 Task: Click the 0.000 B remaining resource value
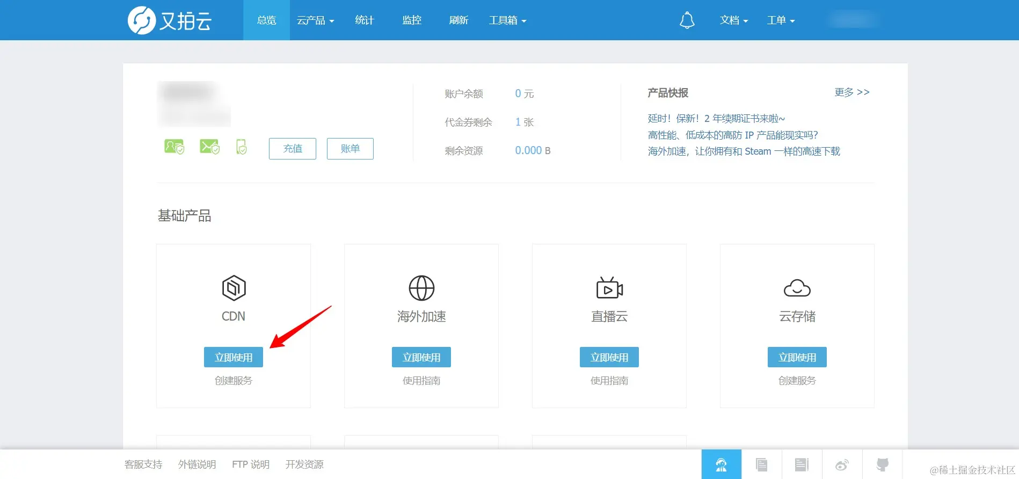pyautogui.click(x=533, y=150)
